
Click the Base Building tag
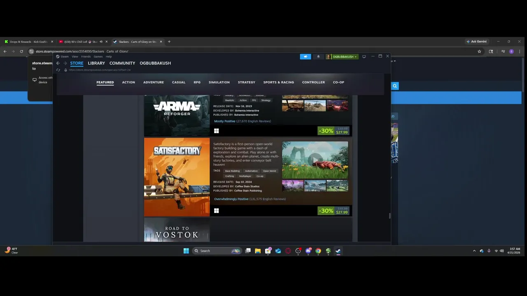[x=232, y=171]
